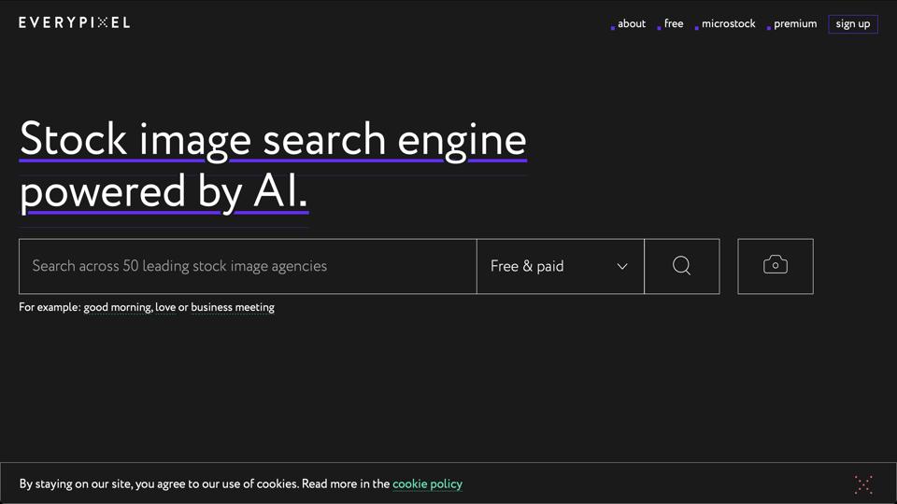Viewport: 897px width, 504px height.
Task: Try the good morning example search
Action: (117, 307)
